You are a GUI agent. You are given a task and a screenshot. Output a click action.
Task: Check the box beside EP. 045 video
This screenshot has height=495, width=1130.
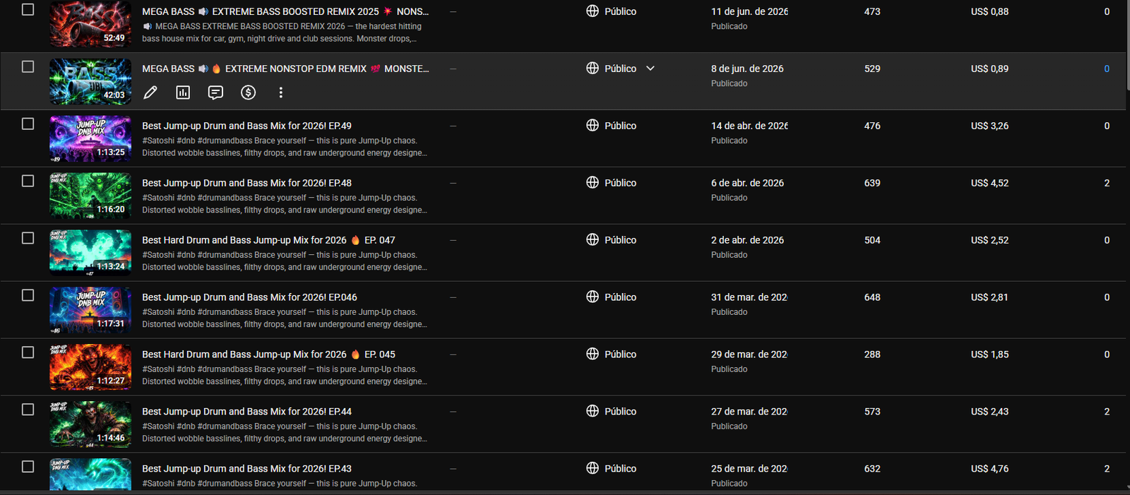[x=28, y=352]
